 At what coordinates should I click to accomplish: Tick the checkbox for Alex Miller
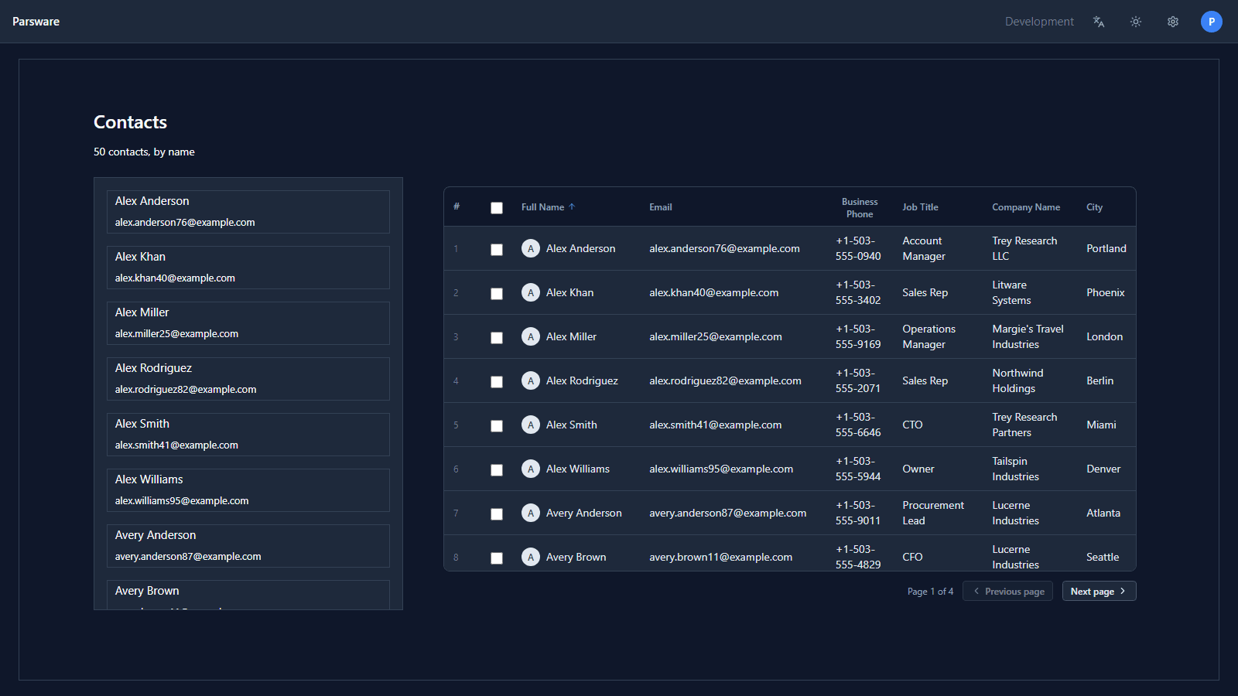(x=497, y=337)
